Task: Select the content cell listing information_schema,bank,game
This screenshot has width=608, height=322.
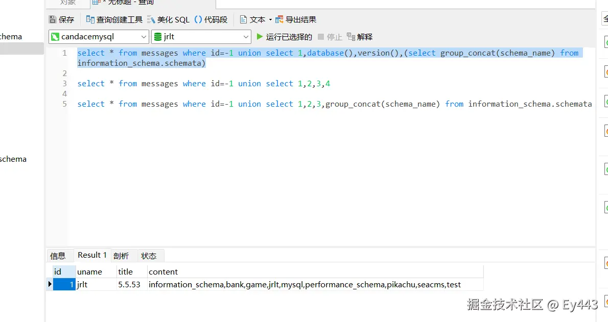Action: click(315, 284)
